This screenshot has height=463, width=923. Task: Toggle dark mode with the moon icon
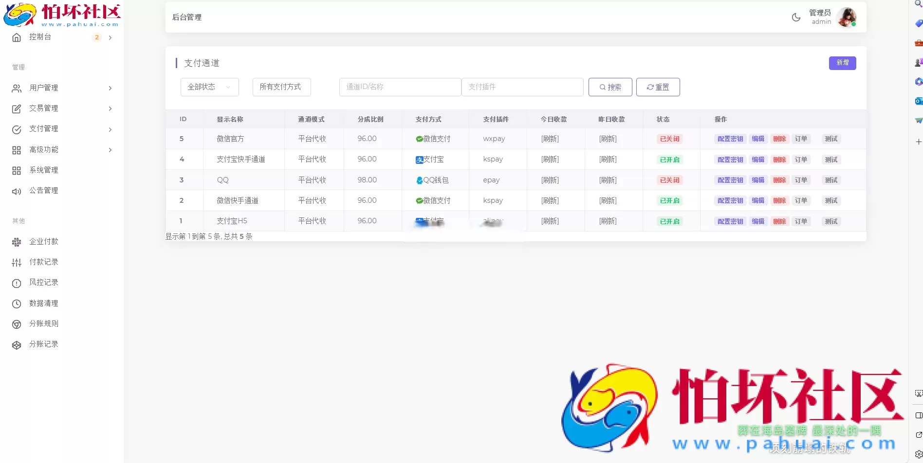click(796, 17)
